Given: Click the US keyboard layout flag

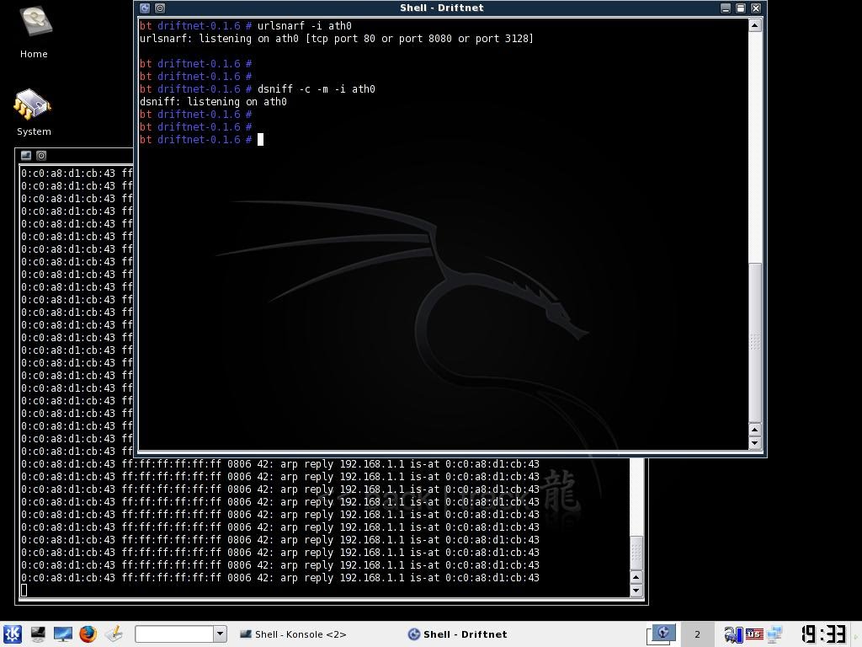Looking at the screenshot, I should pyautogui.click(x=753, y=634).
